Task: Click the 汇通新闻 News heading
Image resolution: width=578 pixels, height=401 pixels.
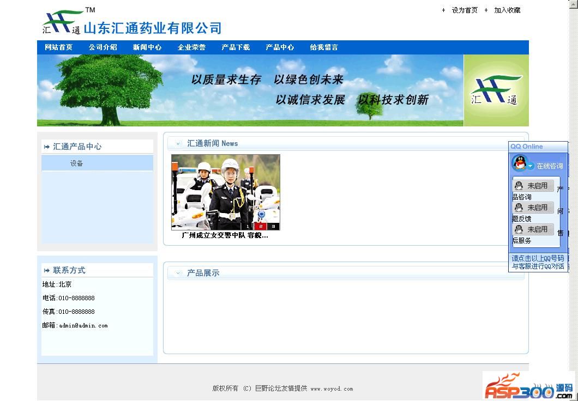Action: tap(212, 144)
